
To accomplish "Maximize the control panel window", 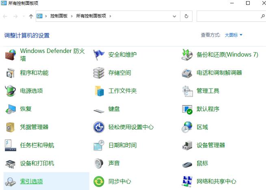I will pos(248,3).
